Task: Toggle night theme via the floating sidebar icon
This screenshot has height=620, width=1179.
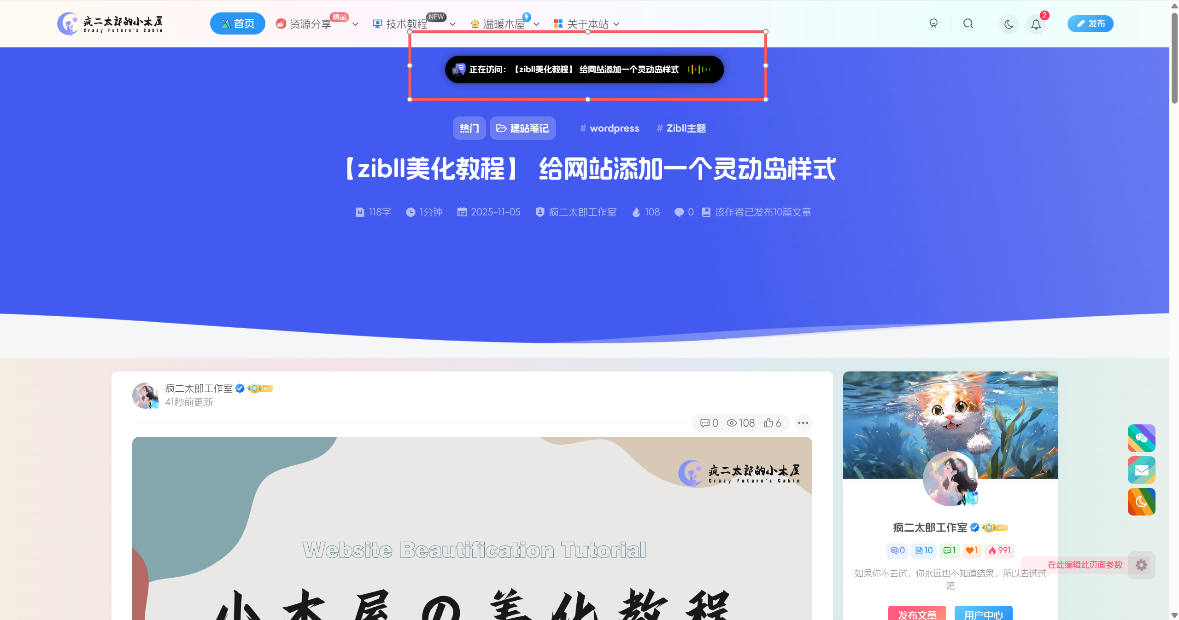Action: tap(1141, 502)
